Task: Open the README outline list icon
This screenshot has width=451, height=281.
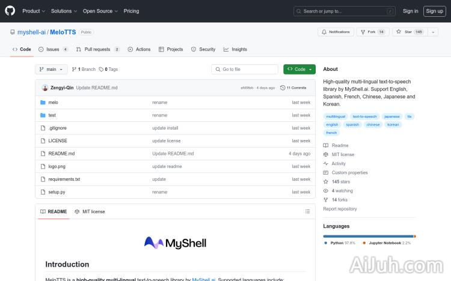Action: [307, 211]
